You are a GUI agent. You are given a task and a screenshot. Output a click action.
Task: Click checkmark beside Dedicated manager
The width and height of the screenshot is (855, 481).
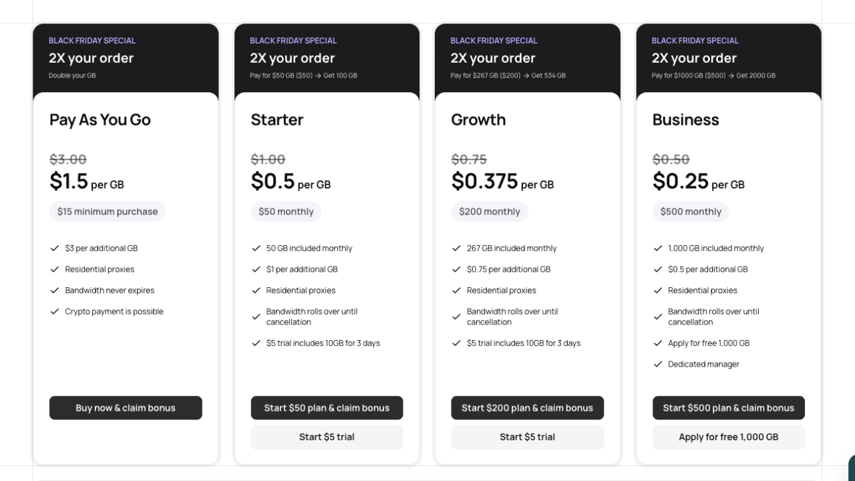(x=658, y=364)
